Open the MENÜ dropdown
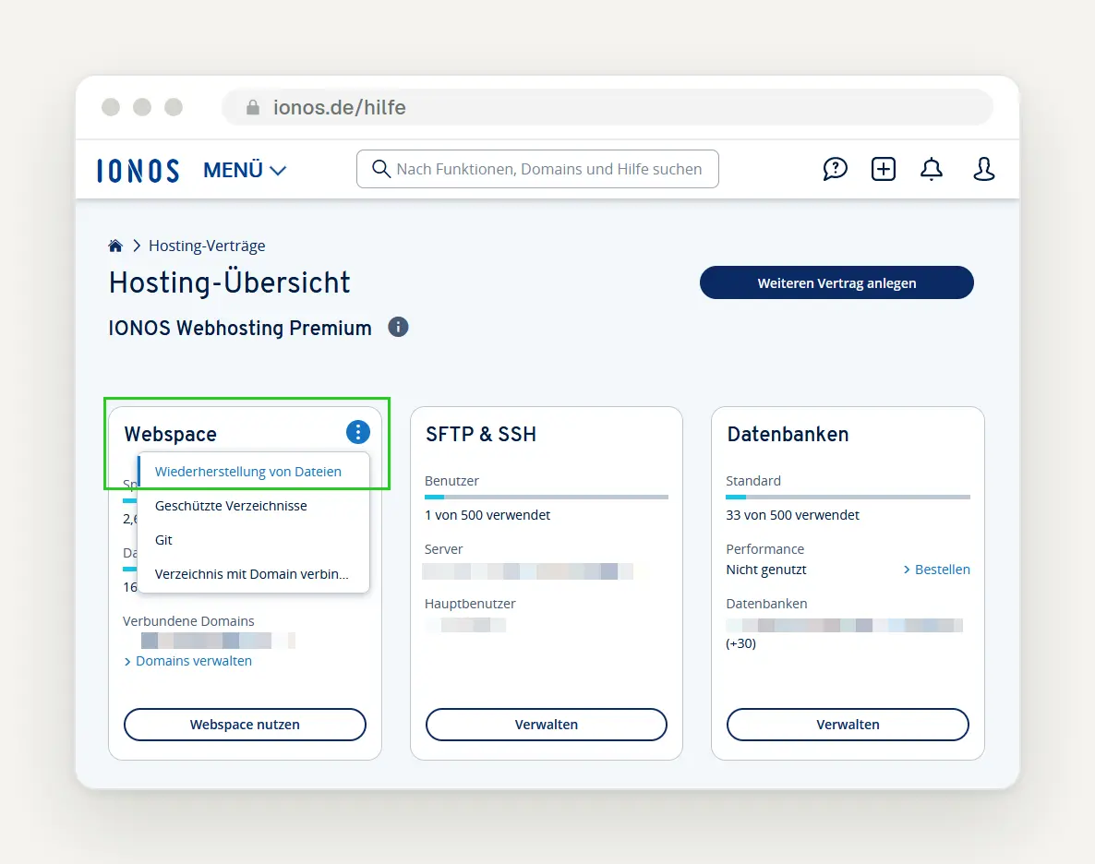Screen dimensions: 1095x864 click(x=245, y=170)
